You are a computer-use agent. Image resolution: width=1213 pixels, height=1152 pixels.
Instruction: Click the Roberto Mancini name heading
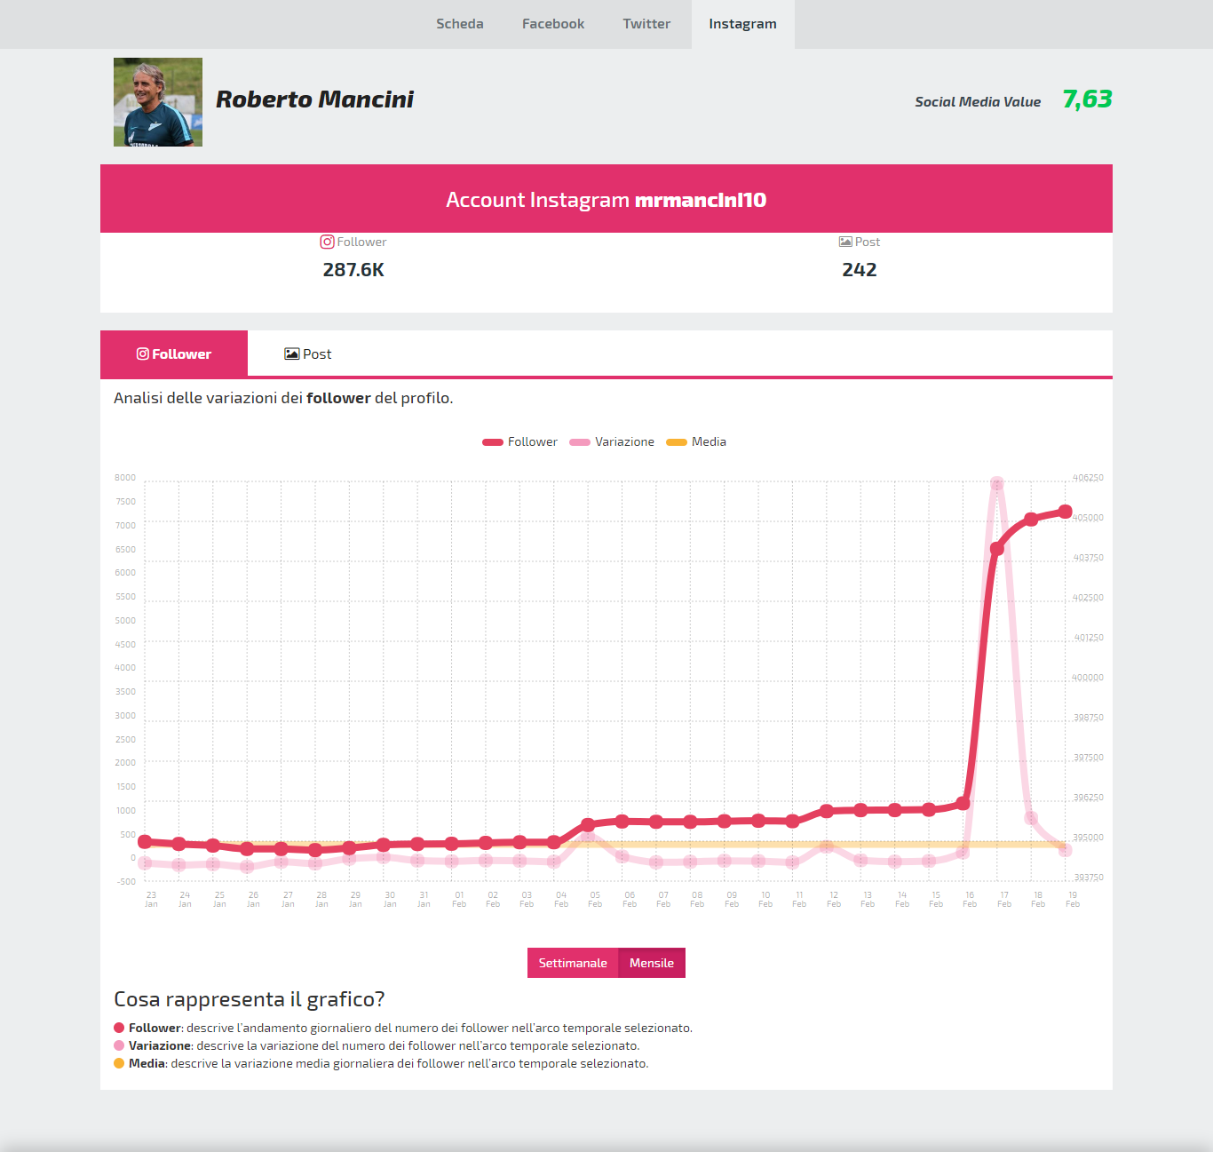[x=314, y=99]
